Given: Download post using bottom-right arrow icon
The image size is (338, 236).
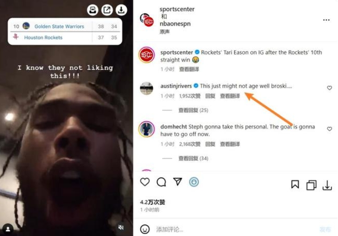Looking at the screenshot, I should [x=327, y=185].
